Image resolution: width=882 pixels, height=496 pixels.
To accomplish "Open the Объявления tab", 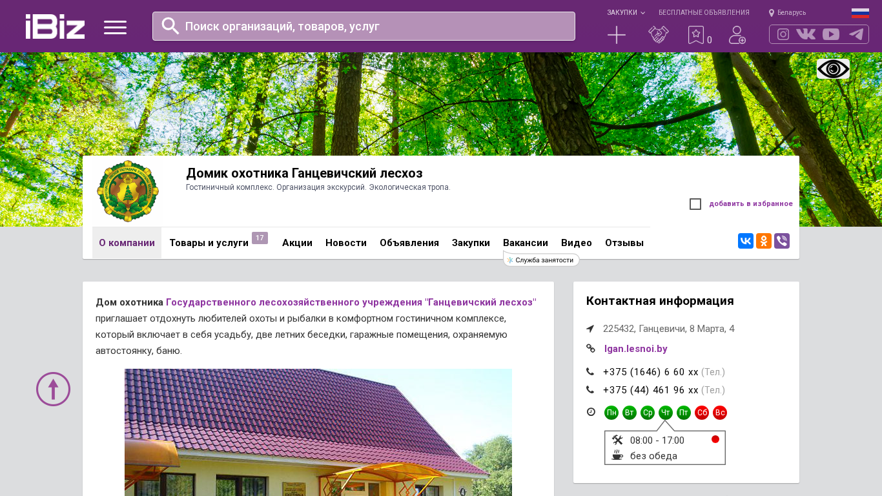I will pos(409,243).
